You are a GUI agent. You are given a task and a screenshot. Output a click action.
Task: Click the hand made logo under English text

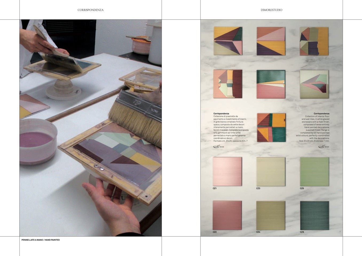[x=324, y=147]
